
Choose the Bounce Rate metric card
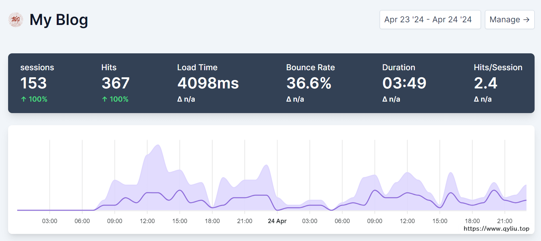pyautogui.click(x=309, y=83)
